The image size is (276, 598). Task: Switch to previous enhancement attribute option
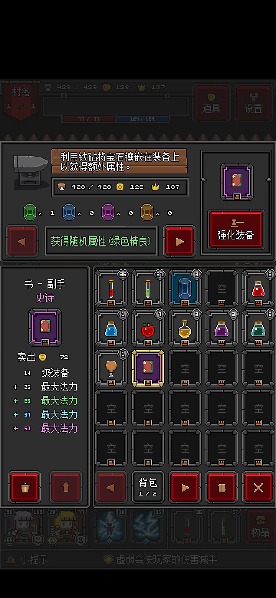(x=22, y=241)
